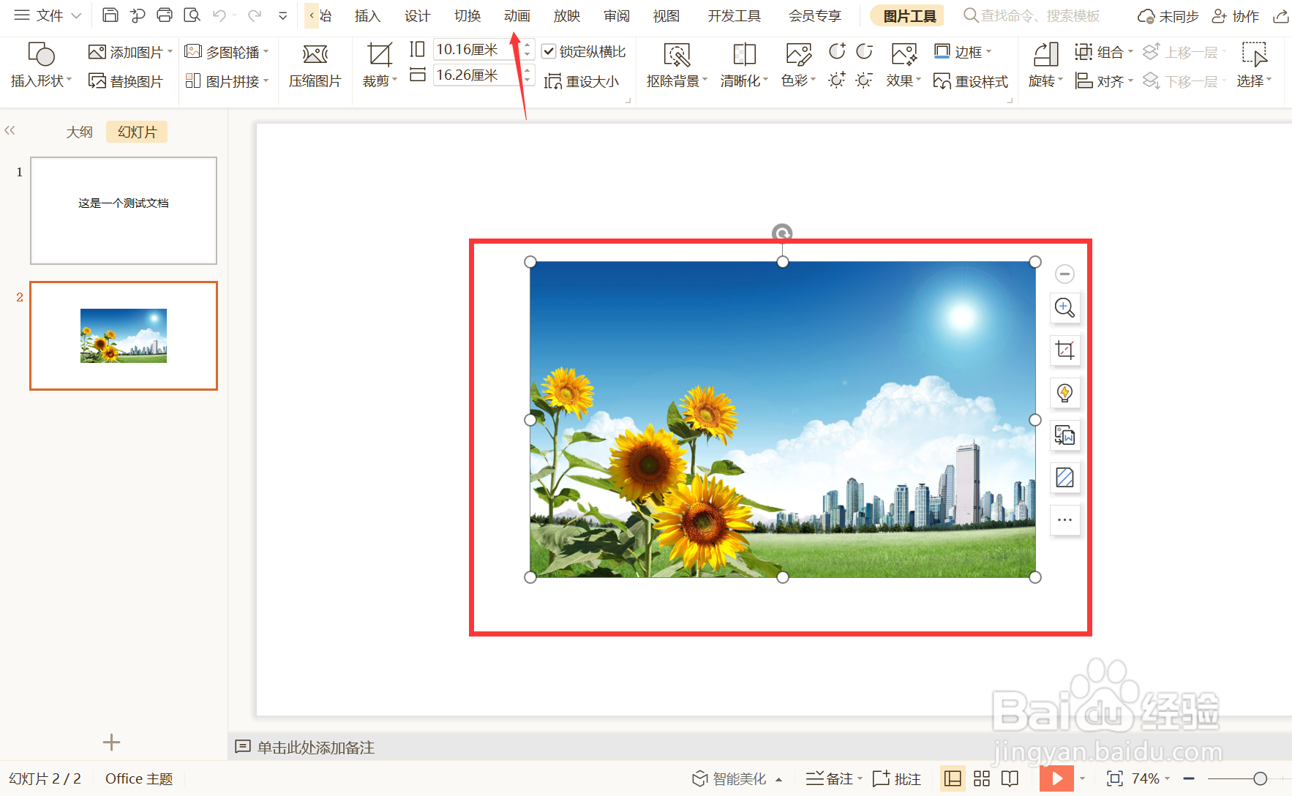Start slideshow with the orange play button
This screenshot has width=1292, height=796.
click(1056, 778)
